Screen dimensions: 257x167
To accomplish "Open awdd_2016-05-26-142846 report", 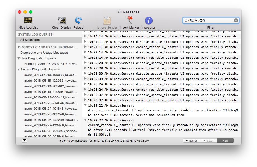I will (x=51, y=120).
